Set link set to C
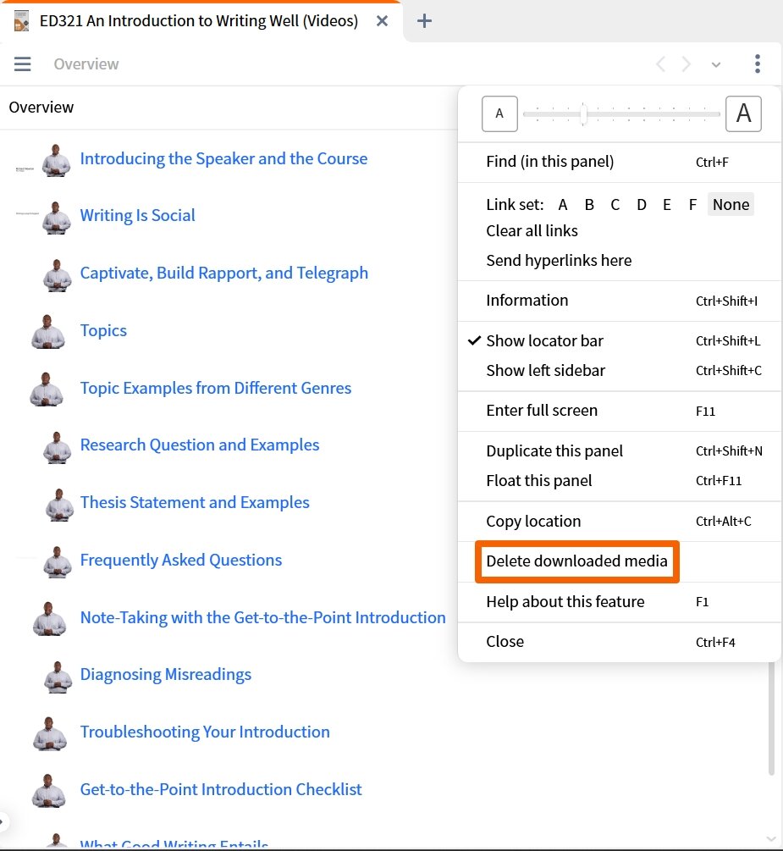Image resolution: width=783 pixels, height=851 pixels. tap(615, 205)
